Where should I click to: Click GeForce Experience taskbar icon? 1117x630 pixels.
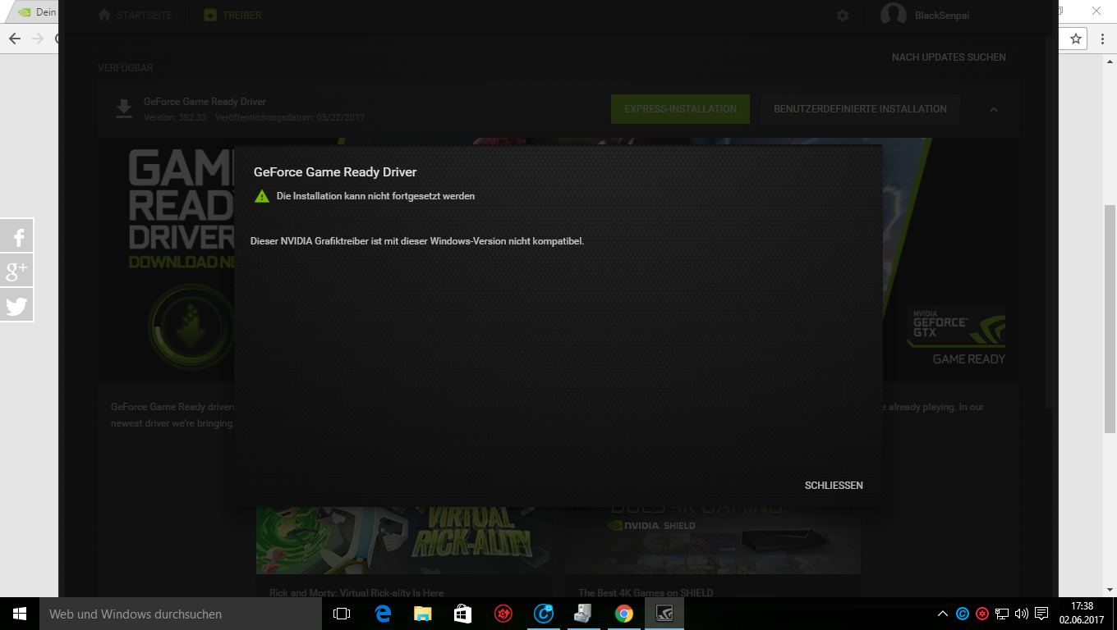[664, 614]
